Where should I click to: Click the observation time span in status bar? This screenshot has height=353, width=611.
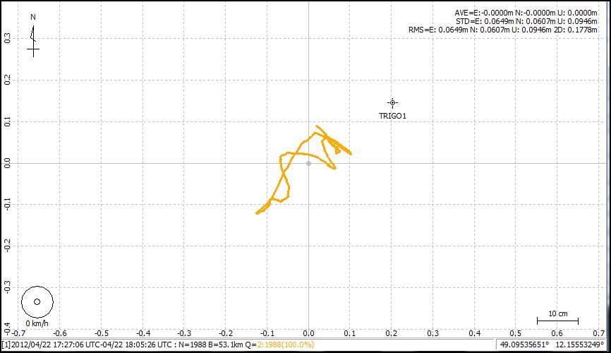click(x=94, y=344)
